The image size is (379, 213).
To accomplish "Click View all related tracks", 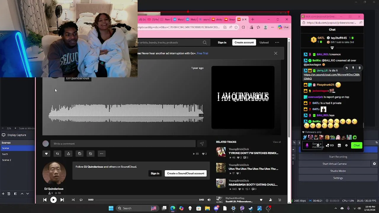I will point(277,142).
